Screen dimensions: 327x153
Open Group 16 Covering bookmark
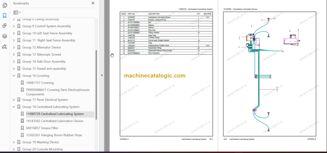(x=36, y=76)
